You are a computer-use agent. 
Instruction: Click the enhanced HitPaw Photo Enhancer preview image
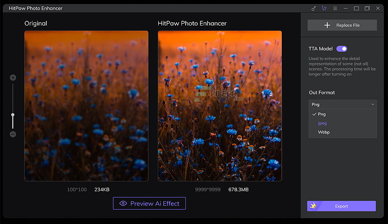[220, 106]
